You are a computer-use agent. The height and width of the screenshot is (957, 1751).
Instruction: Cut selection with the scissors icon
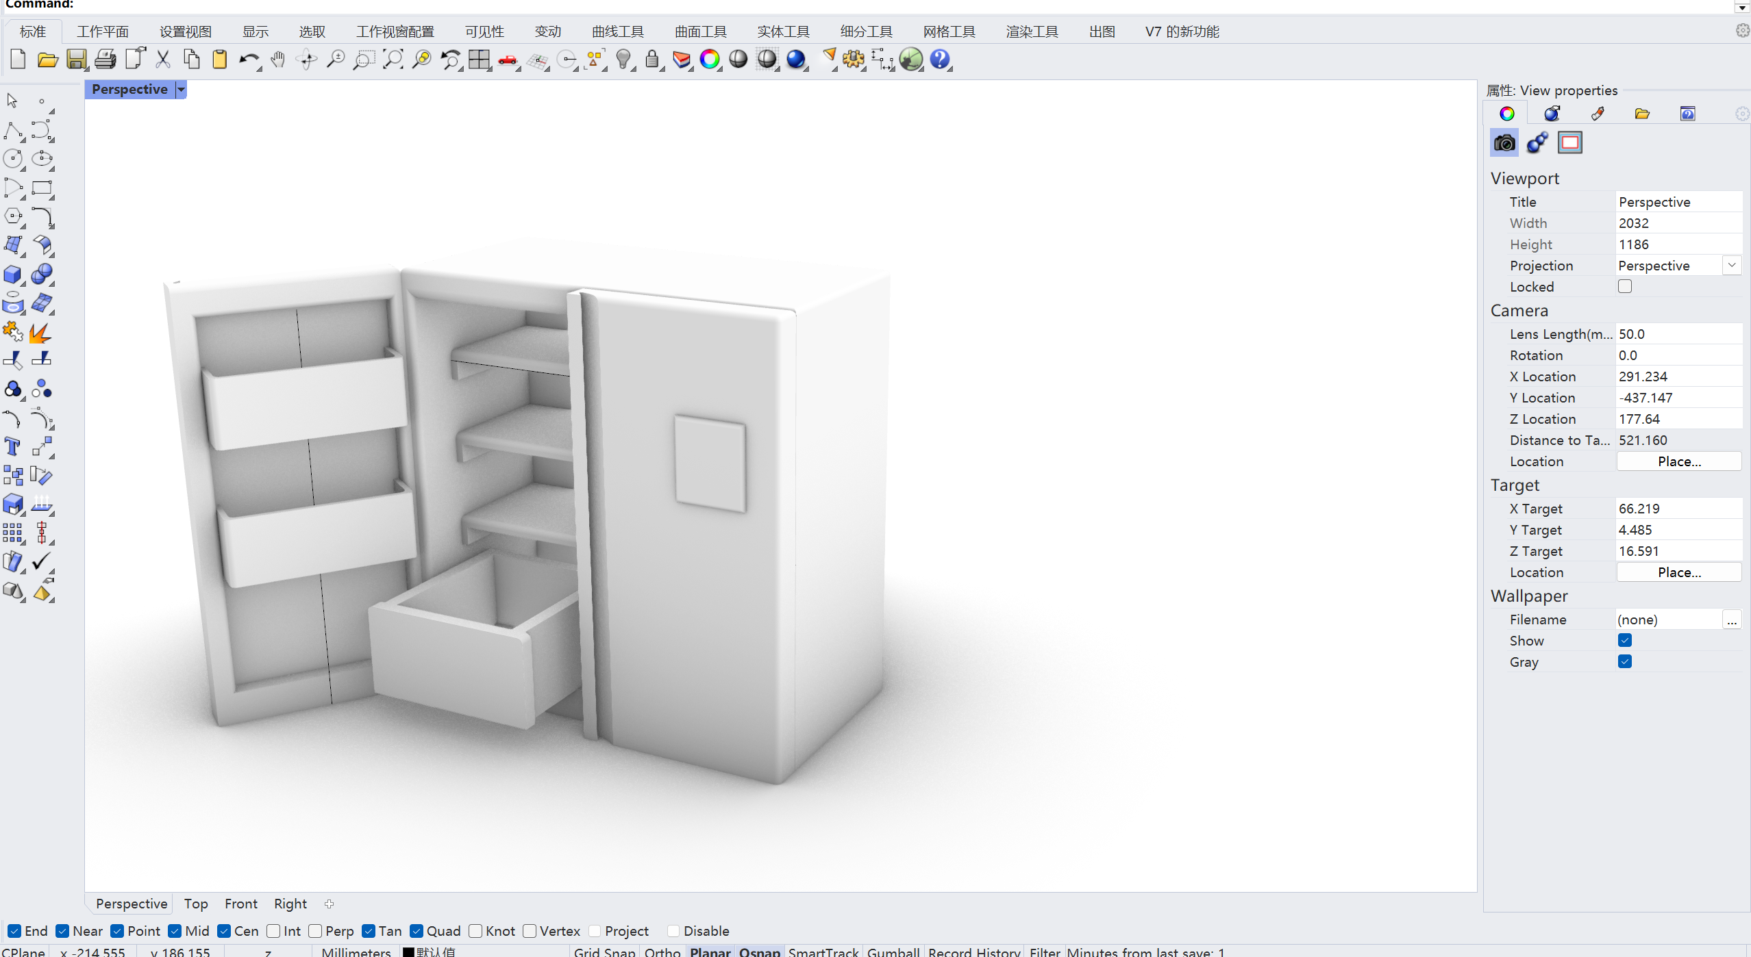[x=163, y=60]
